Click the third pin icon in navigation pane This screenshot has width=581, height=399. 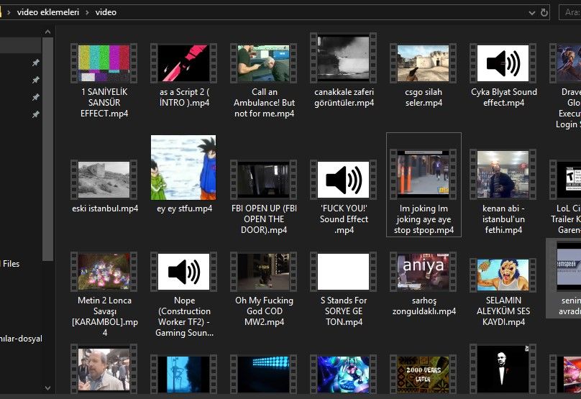pyautogui.click(x=35, y=97)
